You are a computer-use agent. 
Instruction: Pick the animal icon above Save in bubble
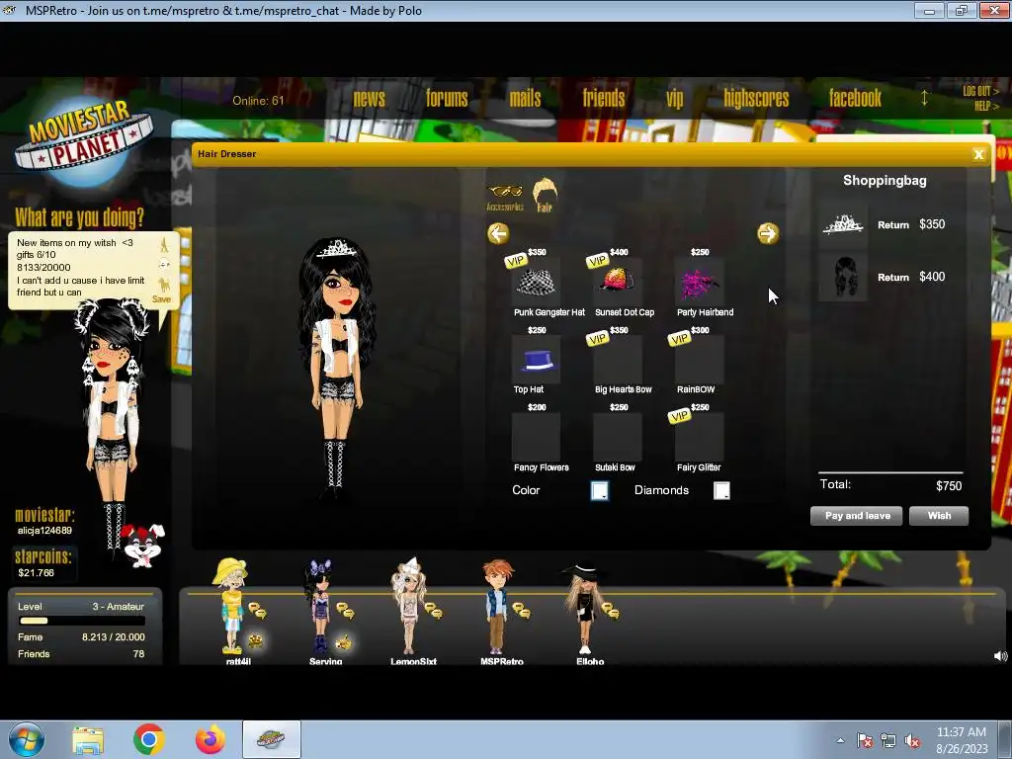tap(164, 284)
